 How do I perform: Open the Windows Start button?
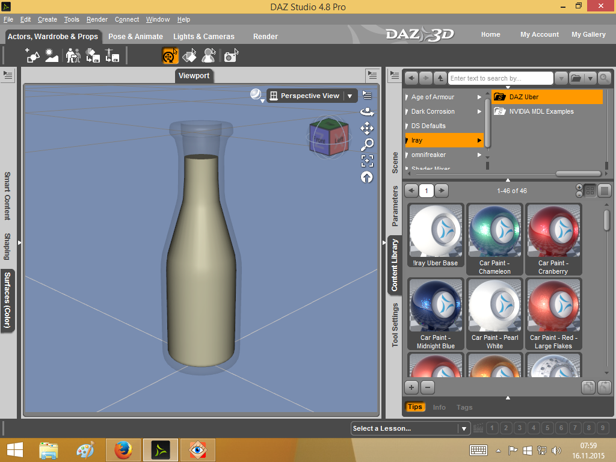[x=15, y=450]
